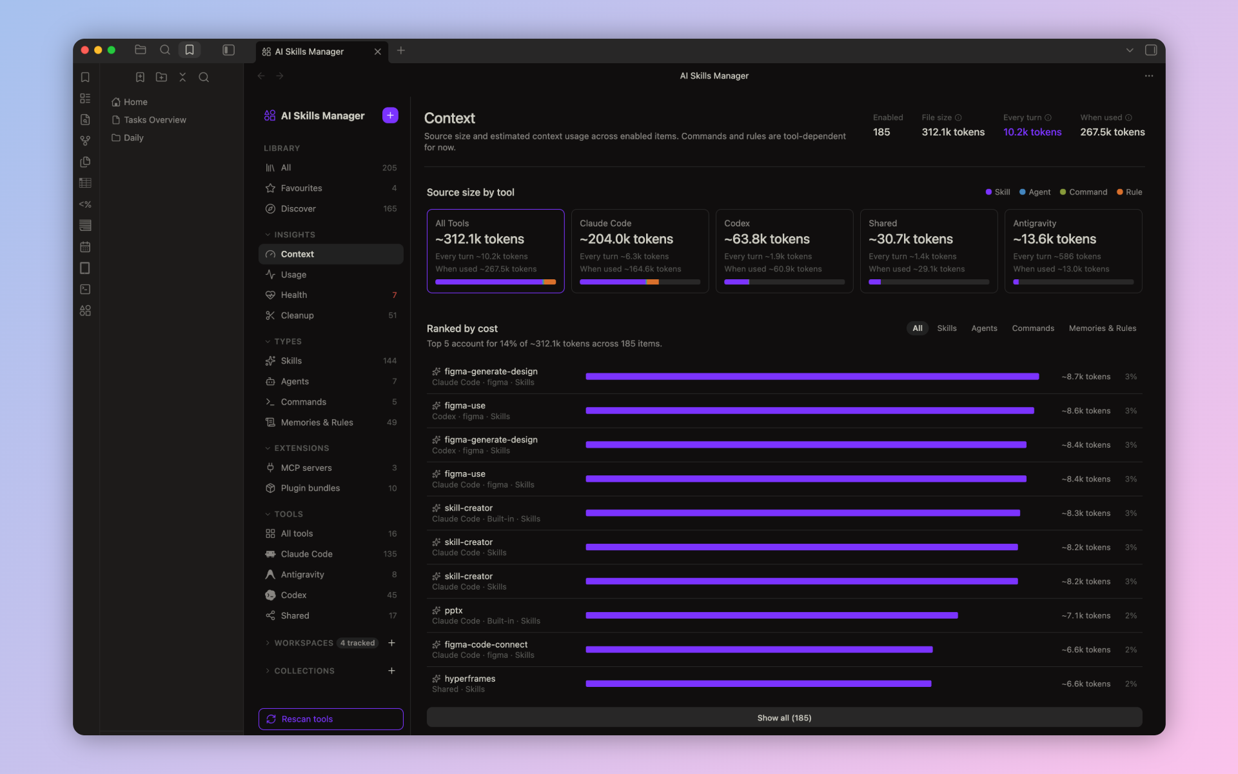This screenshot has width=1238, height=774.
Task: Open the graph view icon in the ribbon
Action: click(x=85, y=141)
